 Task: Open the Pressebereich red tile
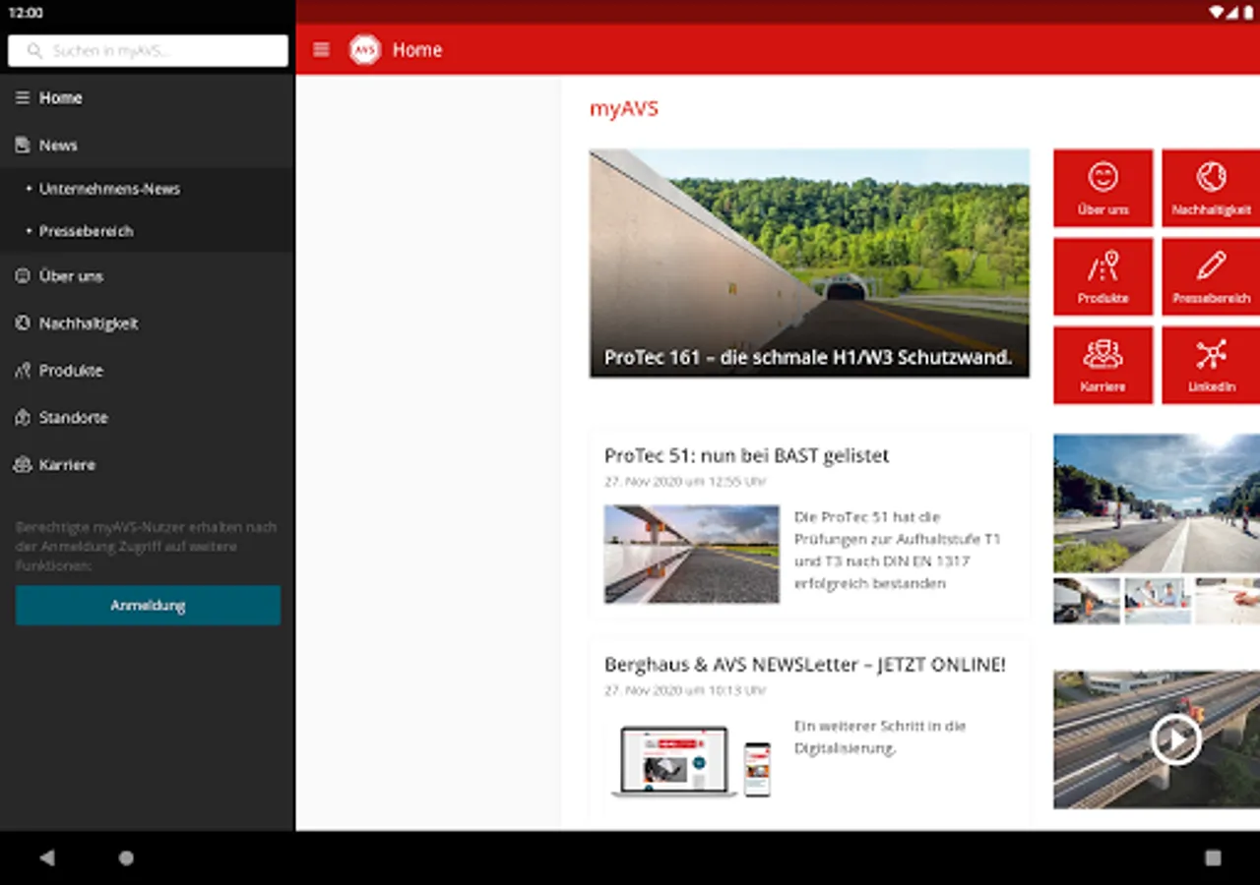pos(1211,276)
